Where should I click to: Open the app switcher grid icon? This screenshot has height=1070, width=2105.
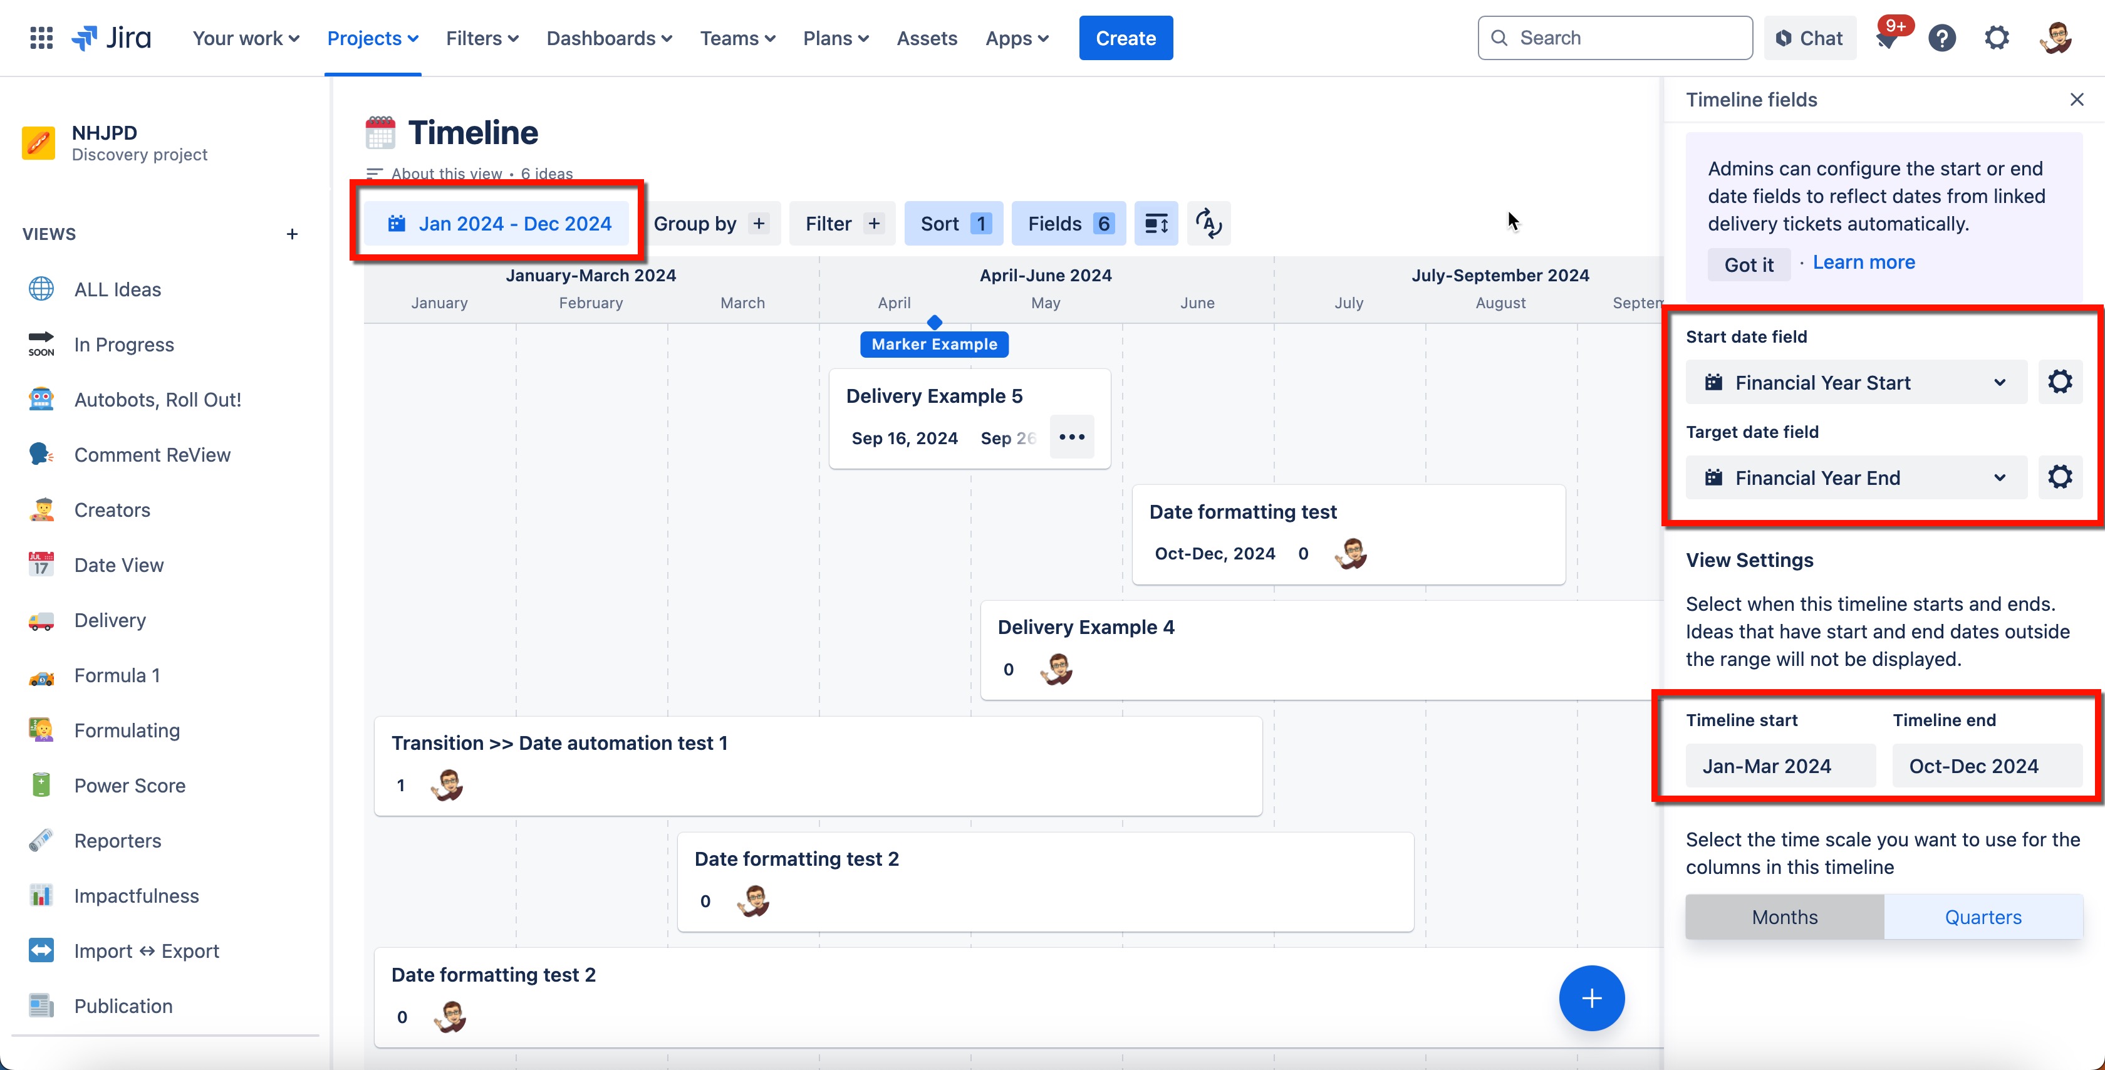click(41, 38)
